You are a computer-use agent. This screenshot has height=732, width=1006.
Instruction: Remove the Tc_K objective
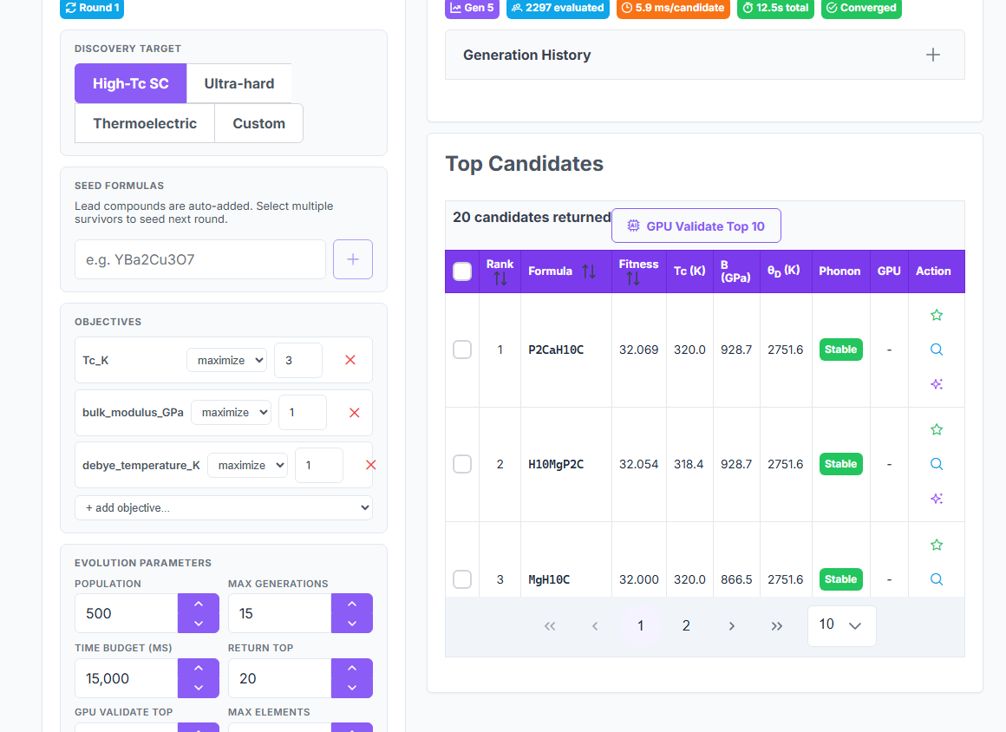pyautogui.click(x=350, y=360)
